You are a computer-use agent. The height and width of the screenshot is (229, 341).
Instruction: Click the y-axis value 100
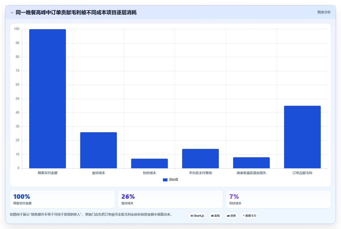pyautogui.click(x=17, y=29)
